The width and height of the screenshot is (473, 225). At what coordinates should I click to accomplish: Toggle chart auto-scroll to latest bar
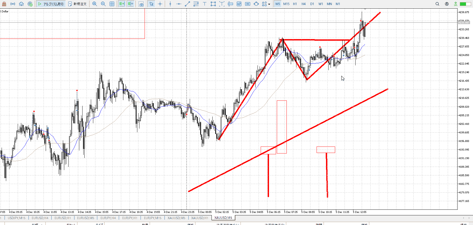tap(122, 4)
